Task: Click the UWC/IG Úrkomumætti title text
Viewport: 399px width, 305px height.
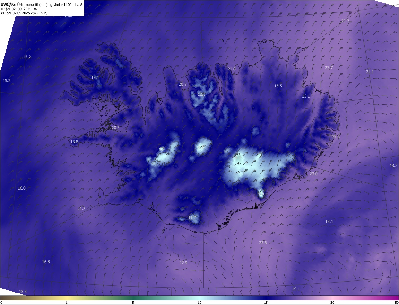Action: click(x=41, y=4)
